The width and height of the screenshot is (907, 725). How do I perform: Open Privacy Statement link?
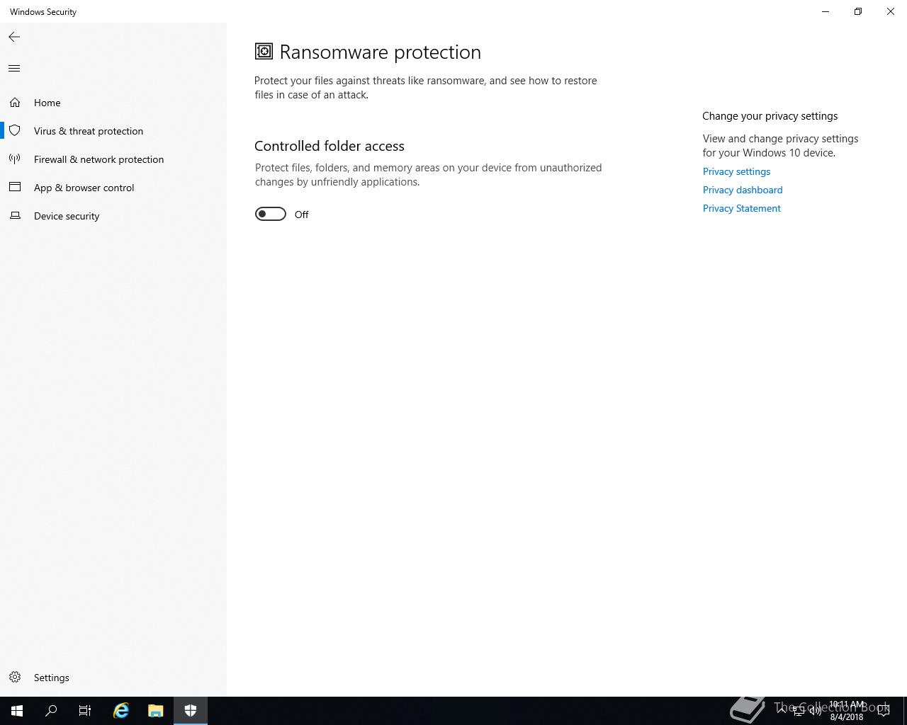click(741, 208)
